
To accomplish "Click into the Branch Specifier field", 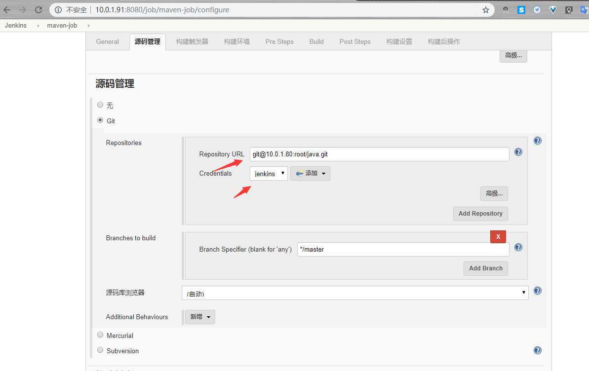I will coord(403,249).
